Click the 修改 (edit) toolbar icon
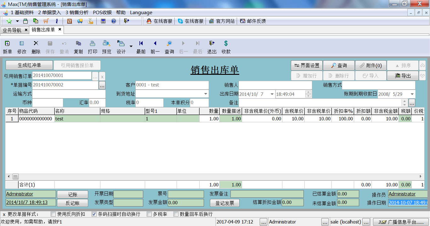This screenshot has height=226, width=430. tap(22, 44)
